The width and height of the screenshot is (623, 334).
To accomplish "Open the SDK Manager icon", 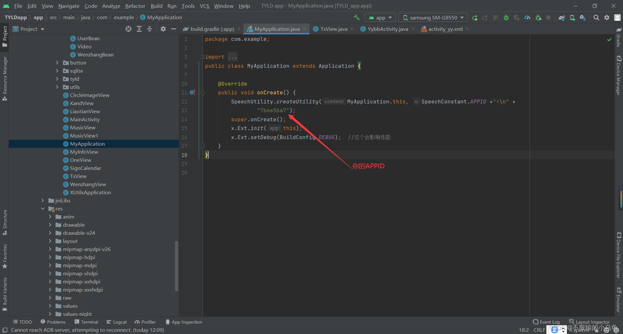I will pyautogui.click(x=583, y=18).
